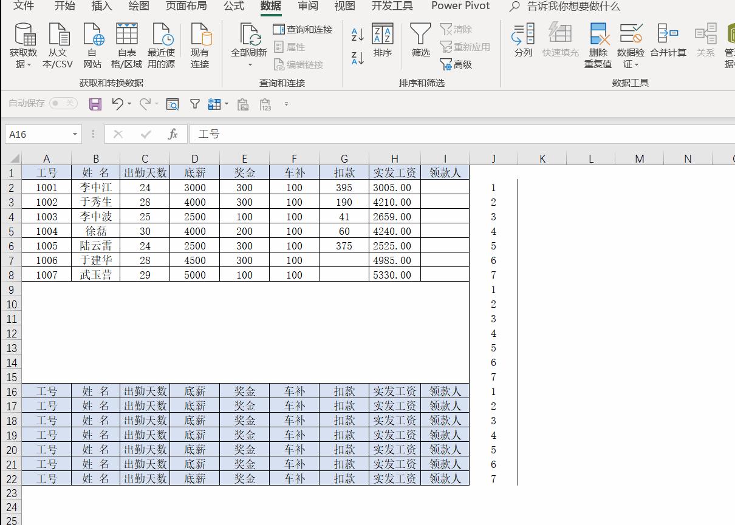
Task: Click the 高级 advanced filter button
Action: click(x=456, y=64)
